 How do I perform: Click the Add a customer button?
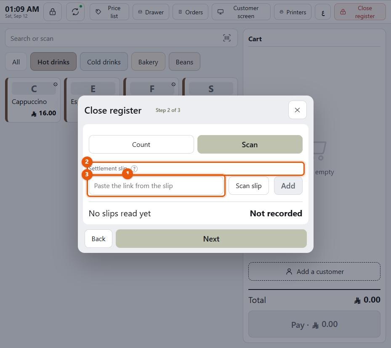[314, 271]
